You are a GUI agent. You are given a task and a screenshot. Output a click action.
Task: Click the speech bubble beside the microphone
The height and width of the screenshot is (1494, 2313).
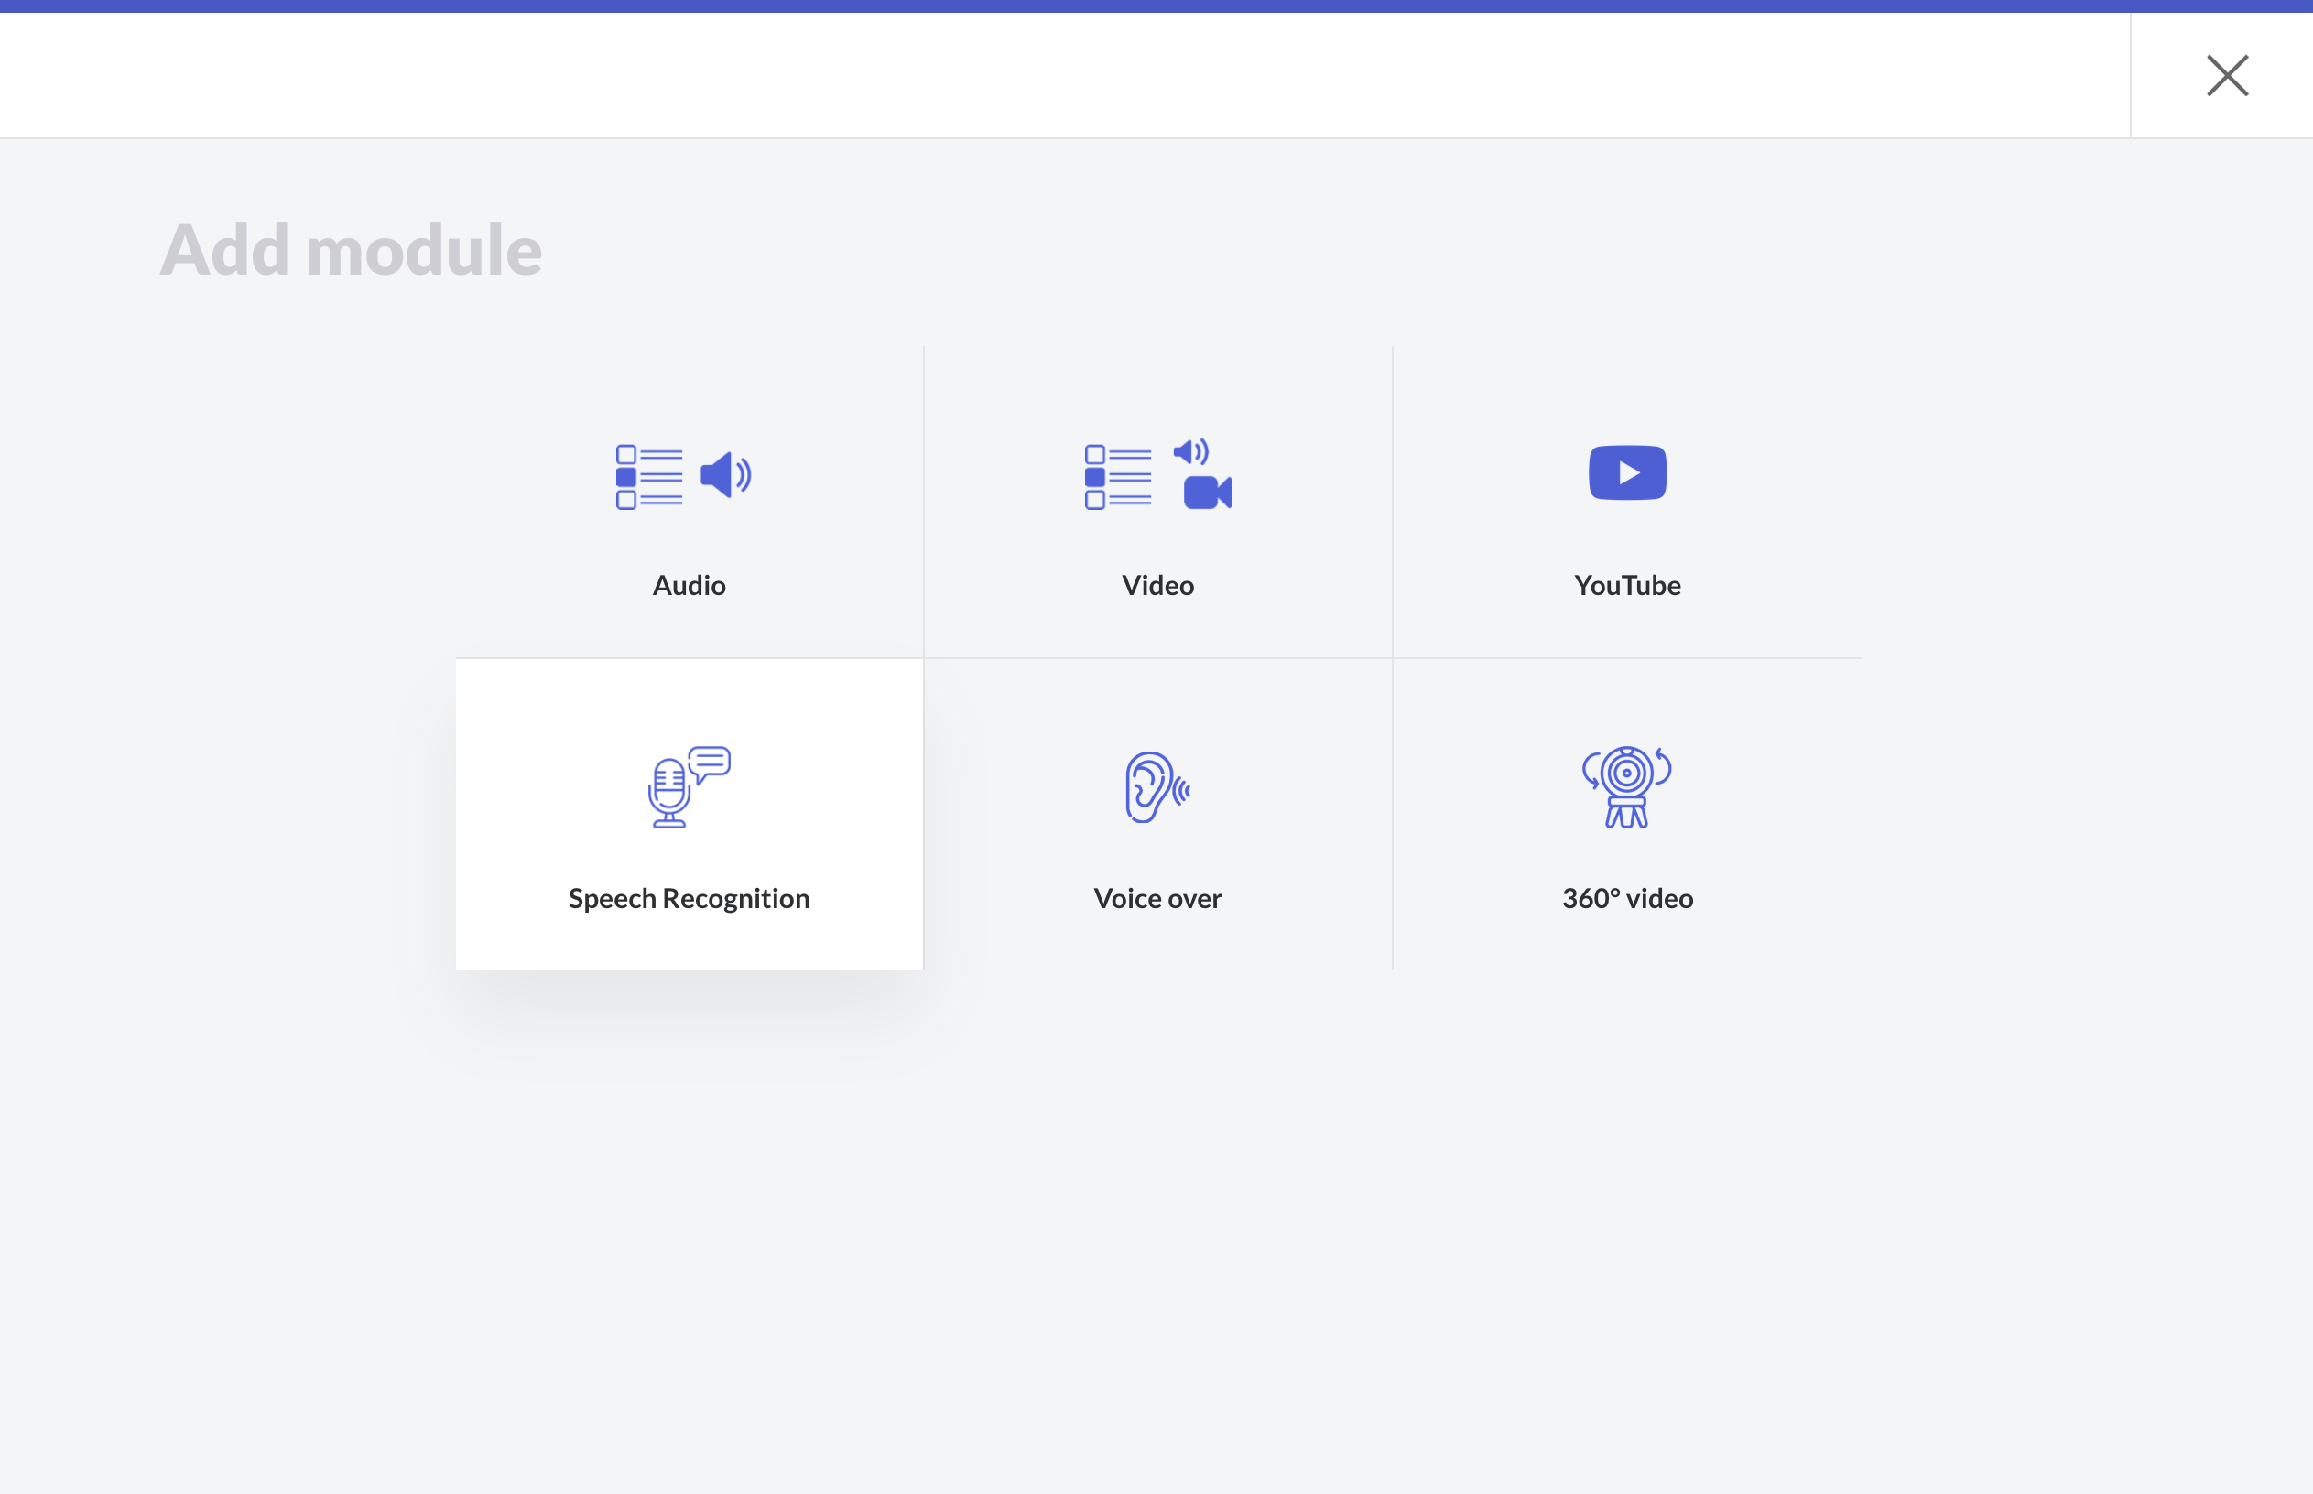(711, 763)
